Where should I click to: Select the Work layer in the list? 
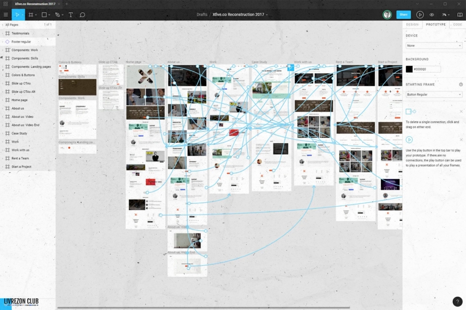click(x=28, y=142)
